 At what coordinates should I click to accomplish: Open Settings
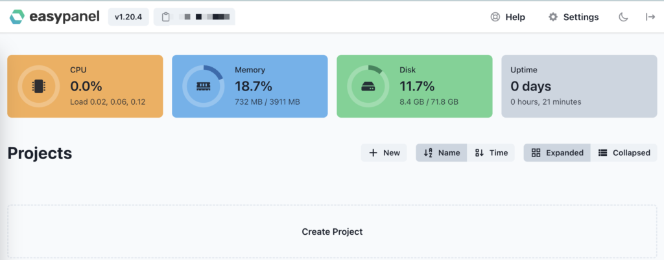click(573, 17)
